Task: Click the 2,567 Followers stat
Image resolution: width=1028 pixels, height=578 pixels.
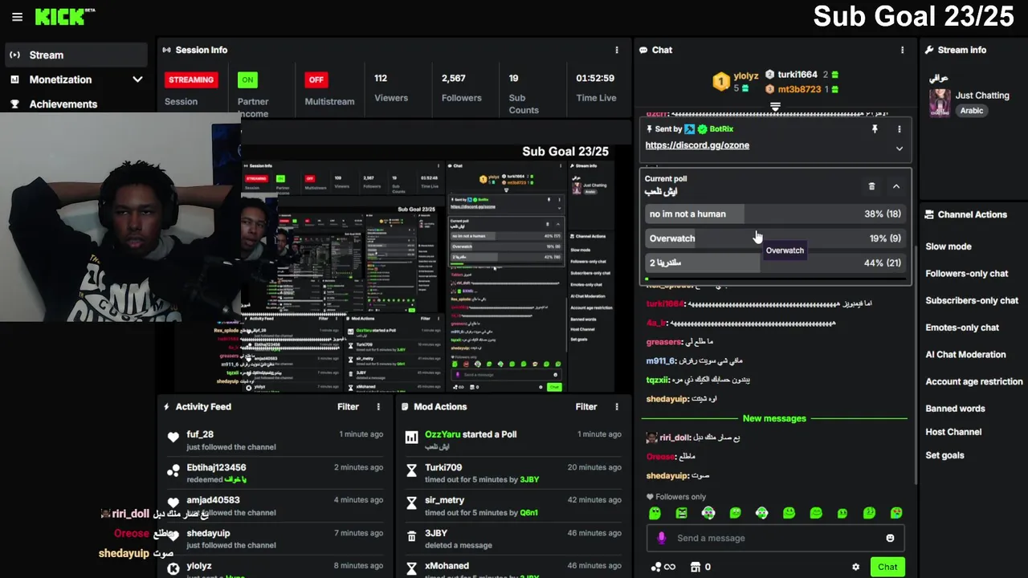Action: [461, 88]
